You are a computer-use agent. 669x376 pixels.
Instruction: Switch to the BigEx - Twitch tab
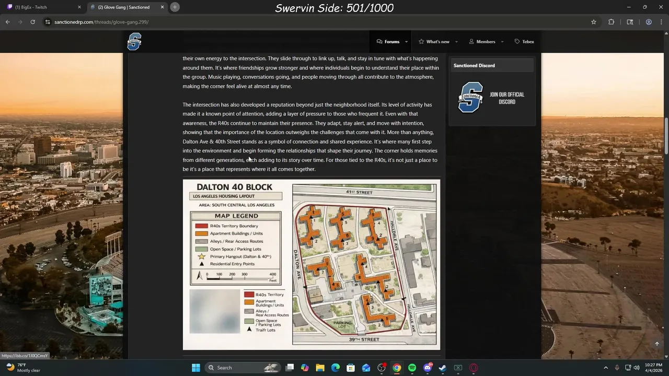pos(43,7)
